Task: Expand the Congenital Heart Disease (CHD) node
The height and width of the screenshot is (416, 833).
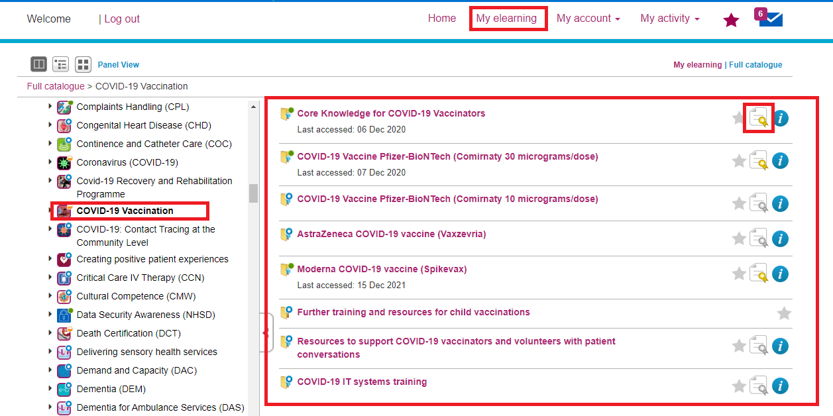Action: [x=50, y=125]
